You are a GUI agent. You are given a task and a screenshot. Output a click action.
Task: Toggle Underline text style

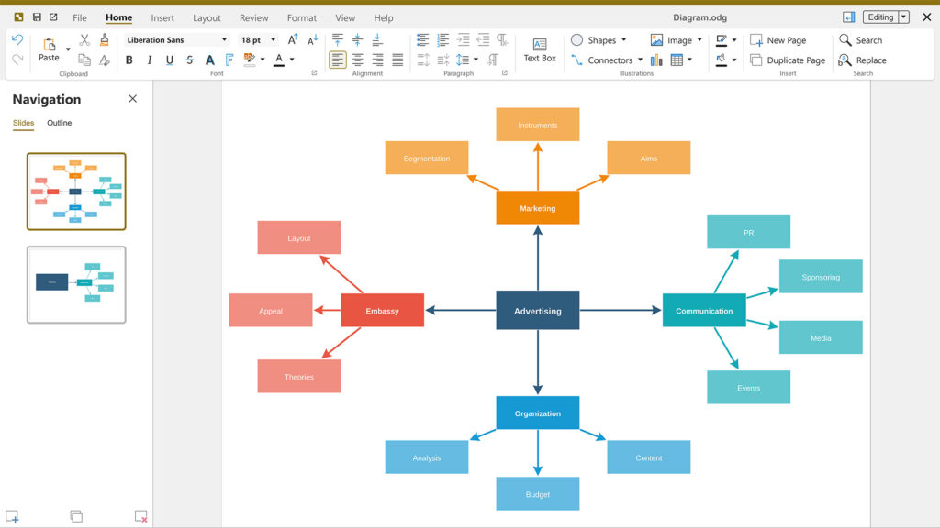pyautogui.click(x=170, y=60)
